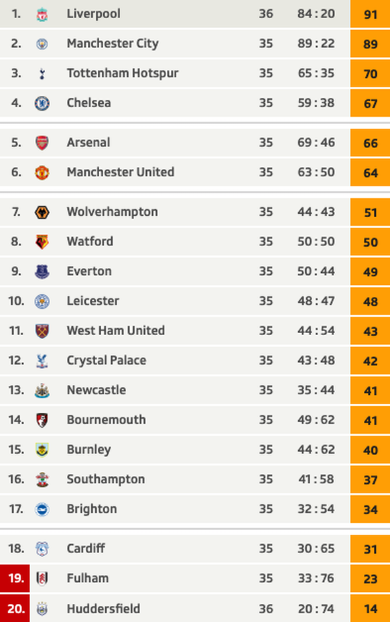
Task: Click the Crystal Palace team name
Action: tap(107, 361)
